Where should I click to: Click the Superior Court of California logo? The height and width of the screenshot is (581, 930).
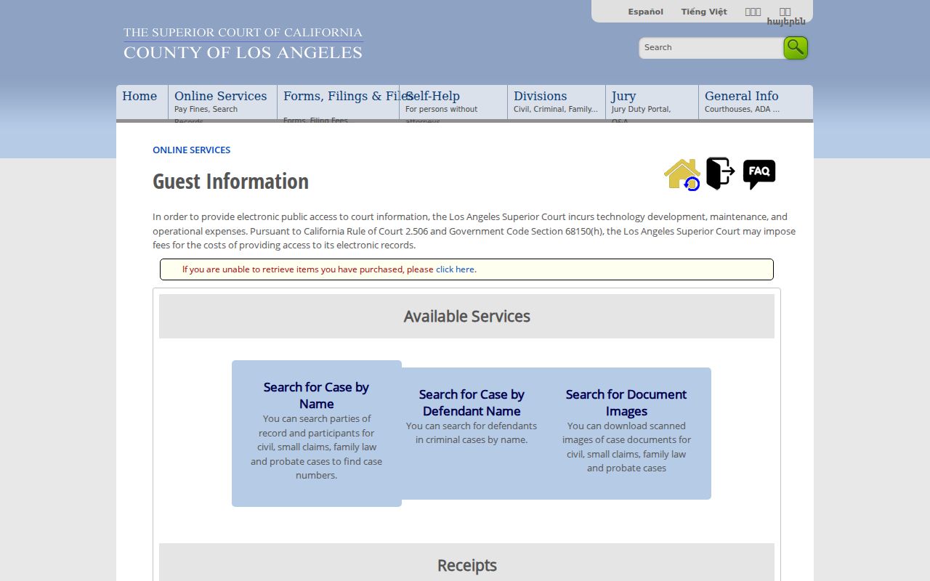(243, 43)
